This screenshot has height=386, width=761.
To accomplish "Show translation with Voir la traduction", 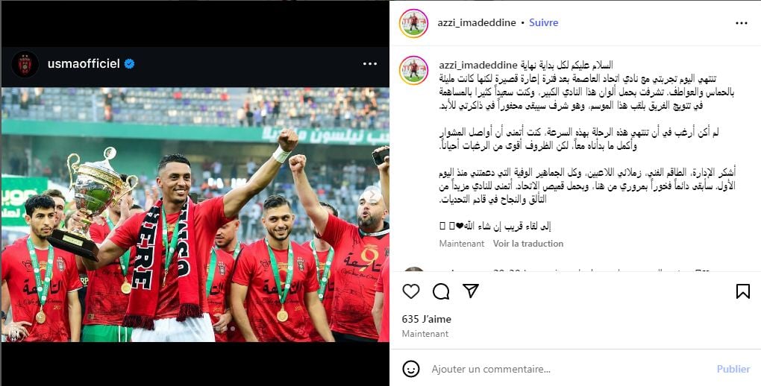I will click(528, 244).
